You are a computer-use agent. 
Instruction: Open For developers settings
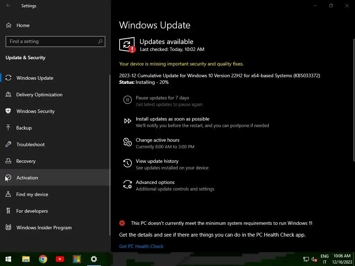click(55, 211)
